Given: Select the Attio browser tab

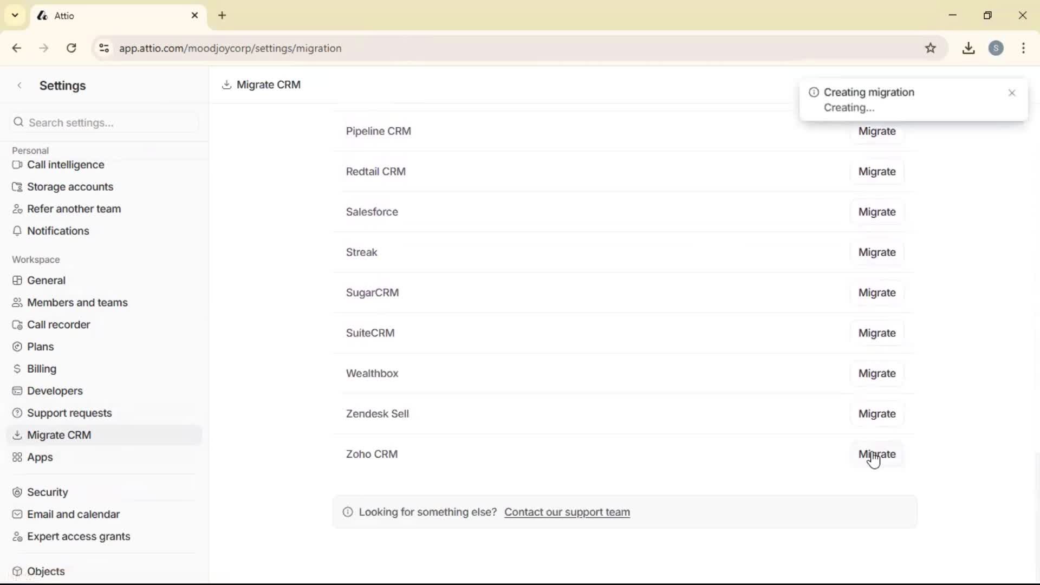Looking at the screenshot, I should pos(62,15).
